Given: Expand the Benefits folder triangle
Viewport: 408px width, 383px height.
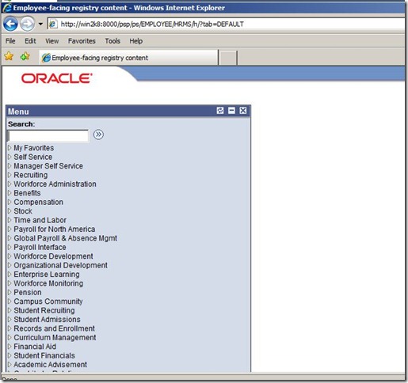Looking at the screenshot, I should (x=10, y=193).
